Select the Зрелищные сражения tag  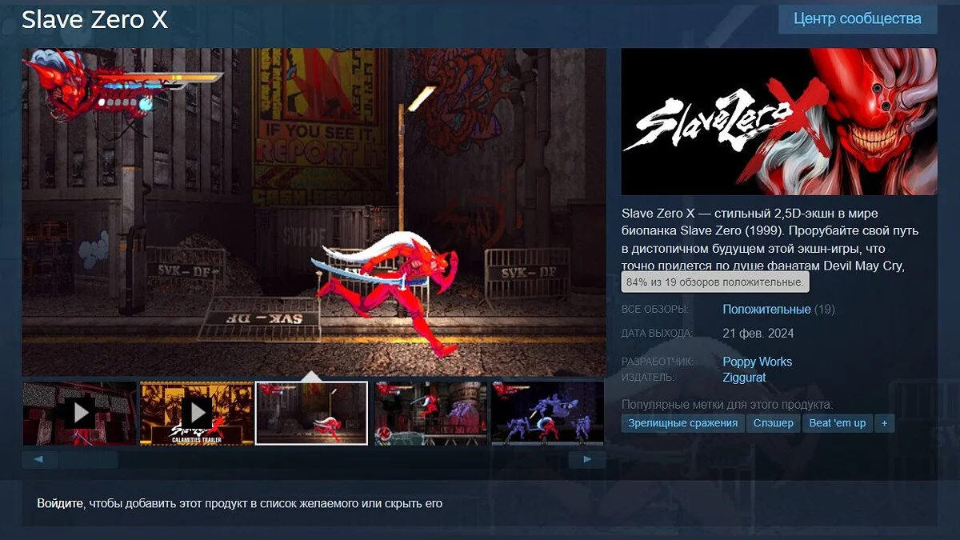[682, 423]
